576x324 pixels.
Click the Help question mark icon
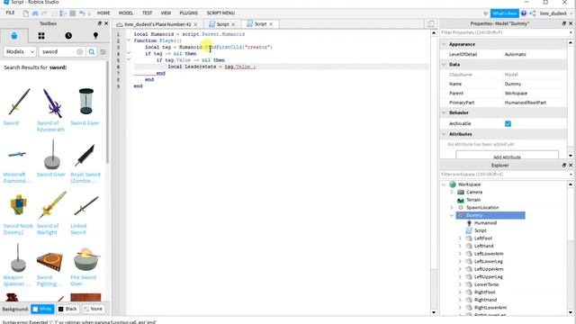pos(524,13)
